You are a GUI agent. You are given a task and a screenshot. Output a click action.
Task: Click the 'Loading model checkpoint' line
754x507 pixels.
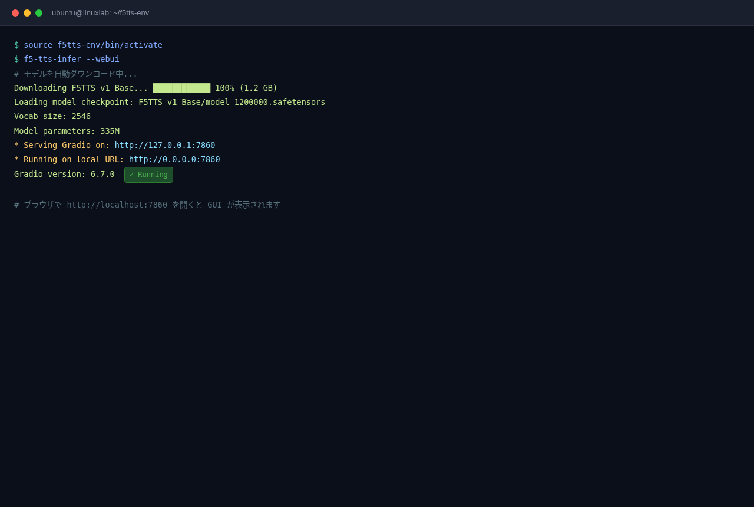[170, 102]
